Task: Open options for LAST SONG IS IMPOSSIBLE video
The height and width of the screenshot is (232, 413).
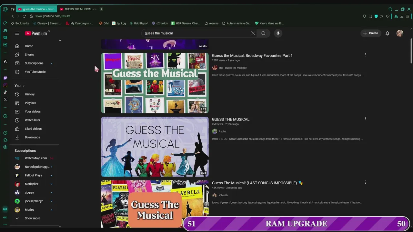Action: tap(366, 182)
